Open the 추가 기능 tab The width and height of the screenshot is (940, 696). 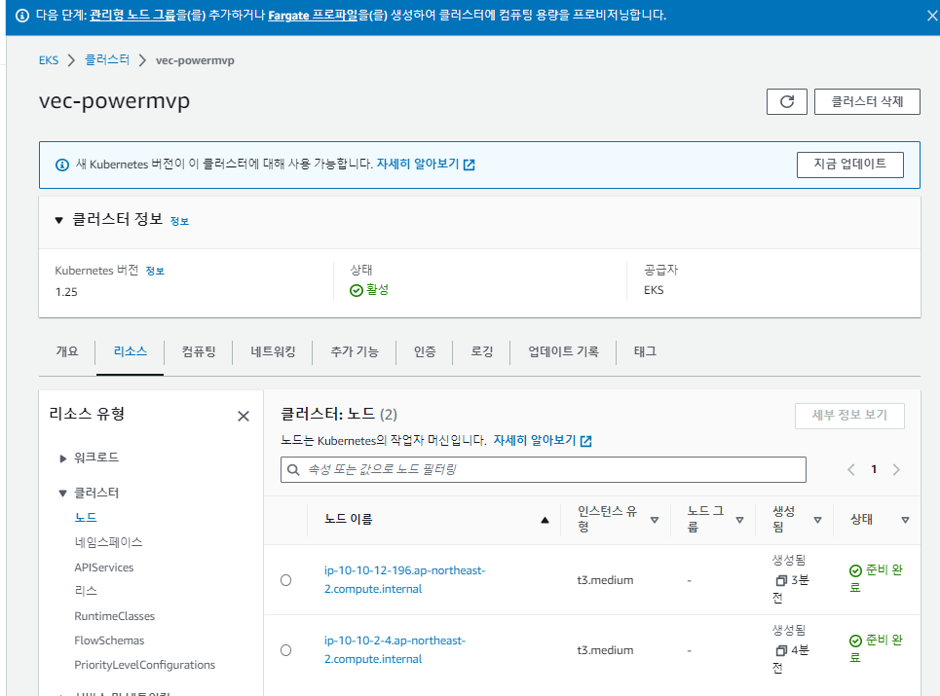pos(355,351)
